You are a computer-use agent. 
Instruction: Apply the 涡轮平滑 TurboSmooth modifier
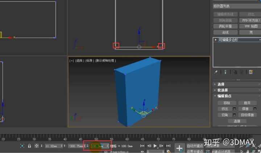coord(225,26)
